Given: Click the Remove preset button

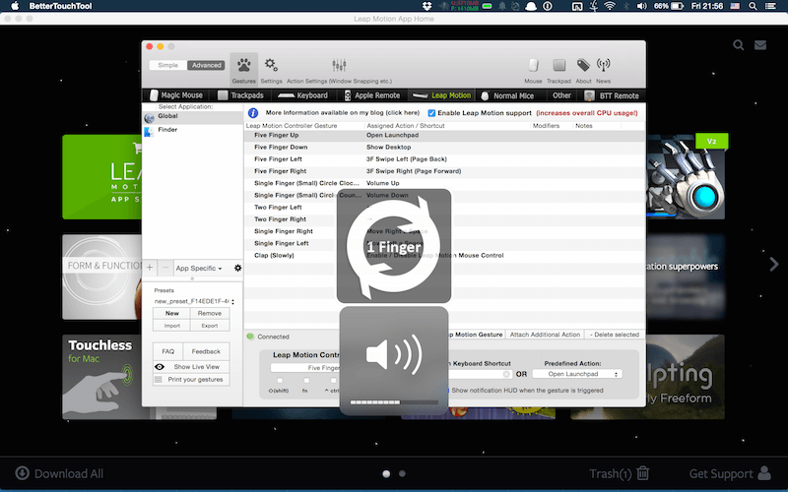Looking at the screenshot, I should click(210, 313).
